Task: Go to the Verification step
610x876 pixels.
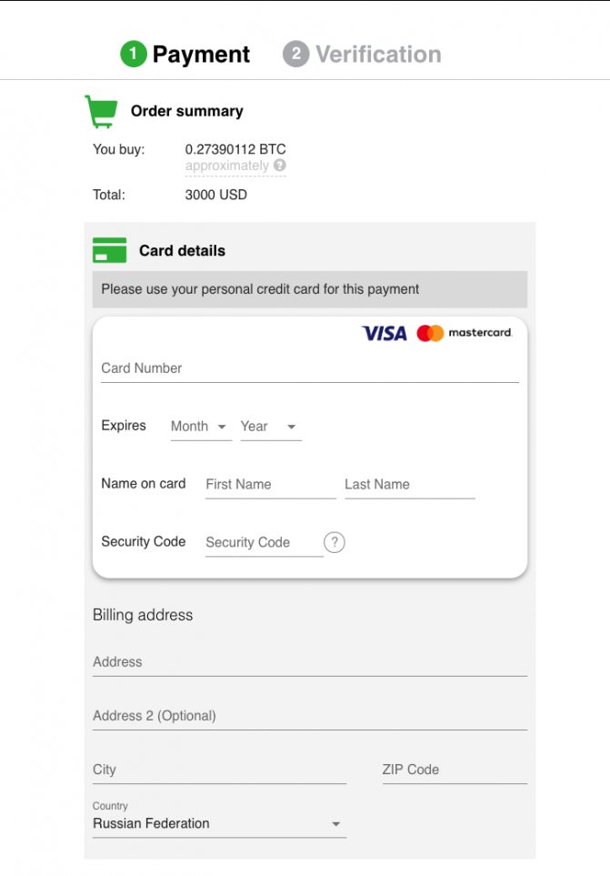Action: point(378,55)
